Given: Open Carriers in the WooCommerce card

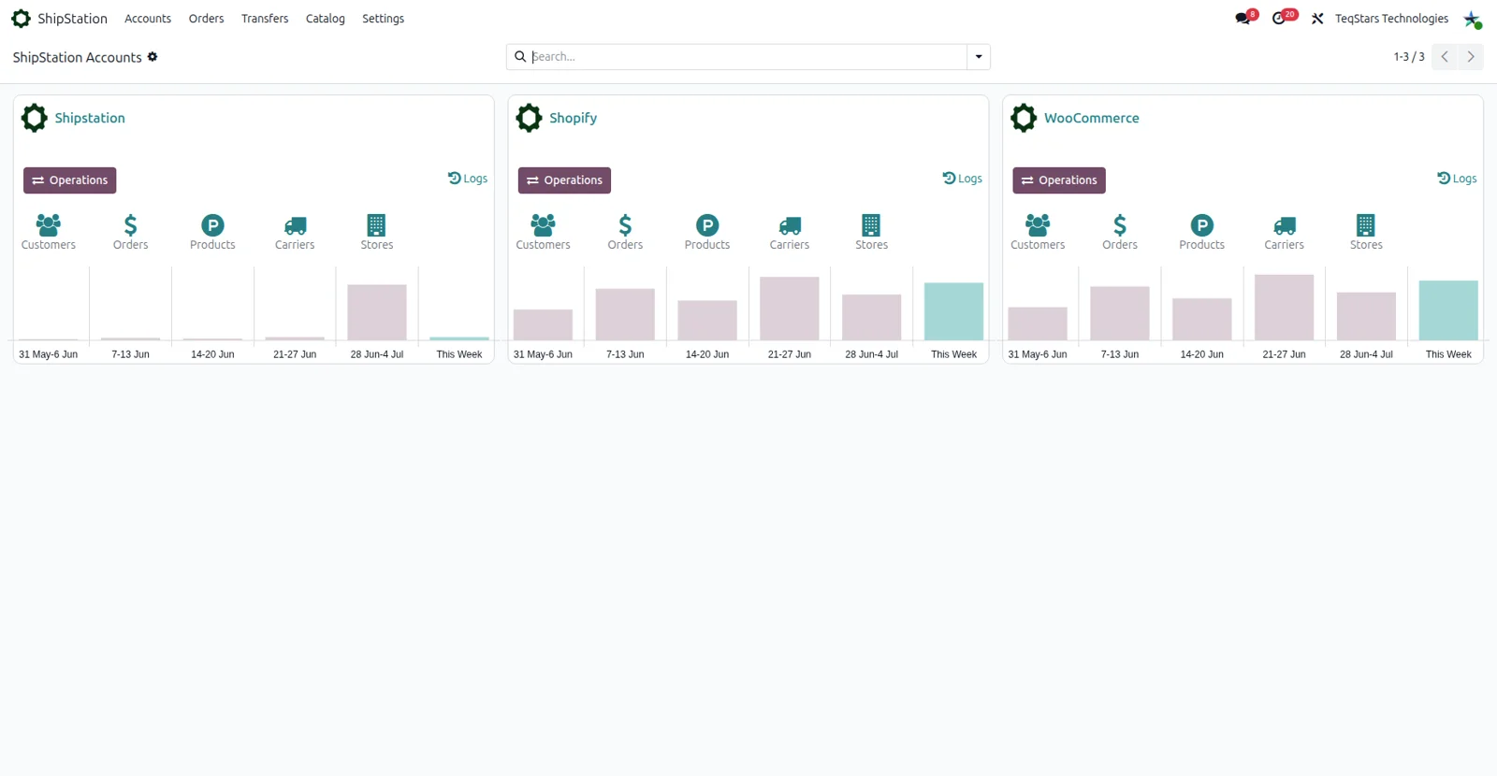Looking at the screenshot, I should (1284, 232).
